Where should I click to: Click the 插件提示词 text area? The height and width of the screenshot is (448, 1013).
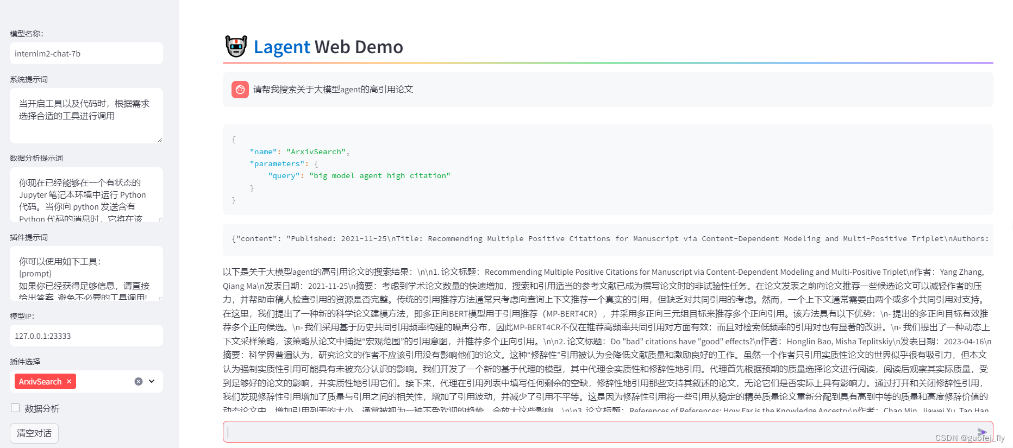[86, 273]
